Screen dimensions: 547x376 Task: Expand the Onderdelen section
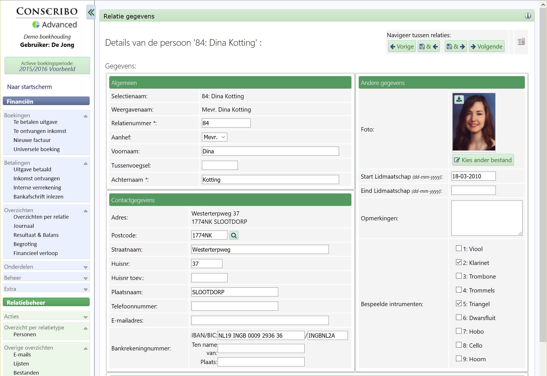[x=85, y=267]
